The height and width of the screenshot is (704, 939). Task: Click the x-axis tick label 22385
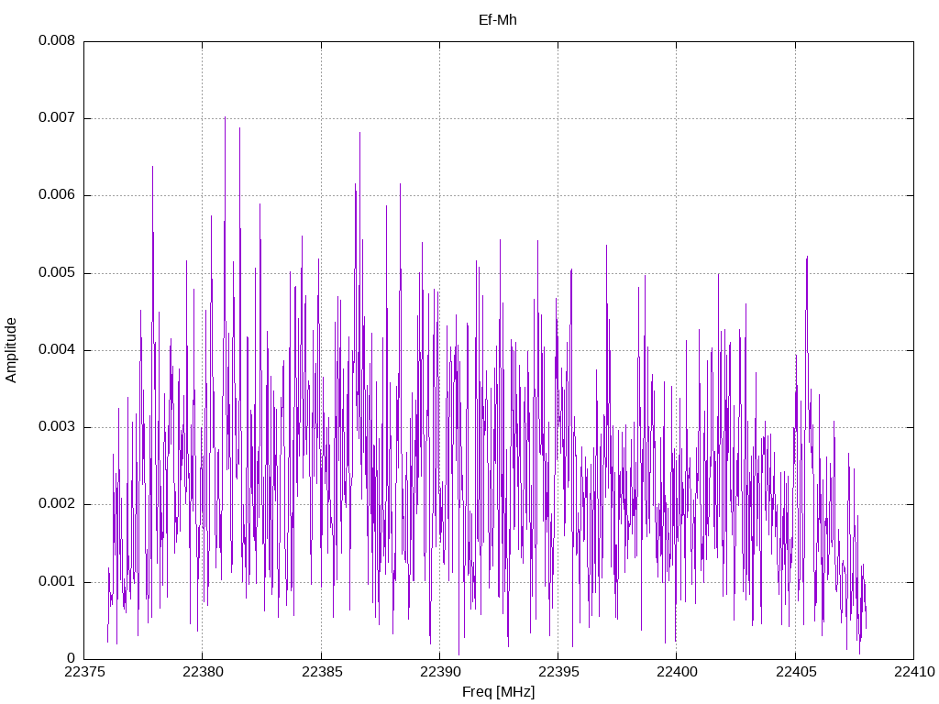point(322,672)
